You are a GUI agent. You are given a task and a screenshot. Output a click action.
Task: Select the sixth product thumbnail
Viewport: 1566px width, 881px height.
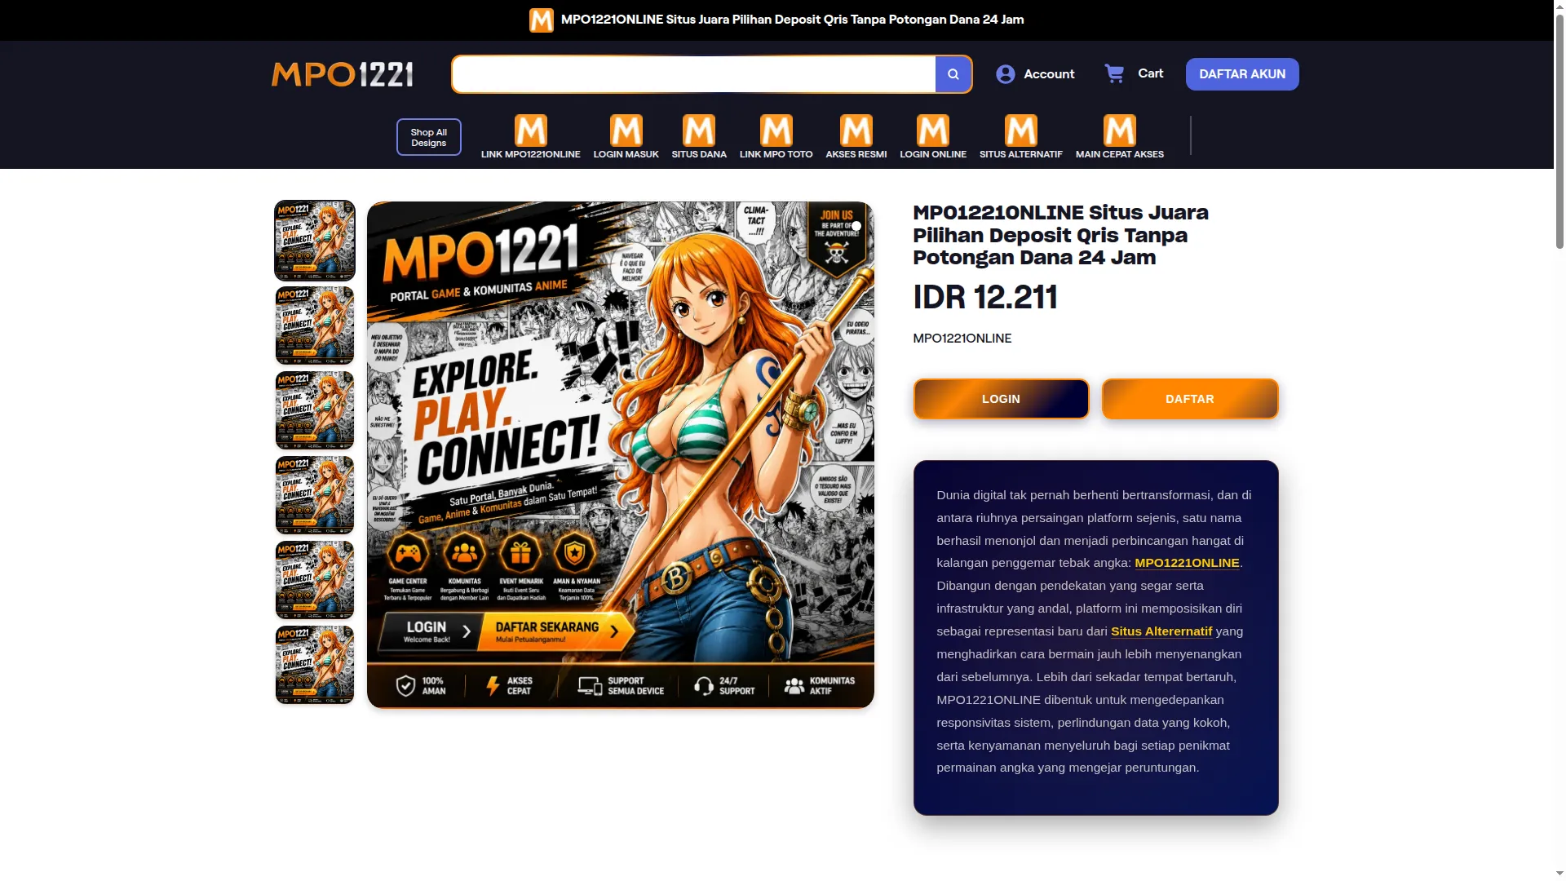coord(315,665)
